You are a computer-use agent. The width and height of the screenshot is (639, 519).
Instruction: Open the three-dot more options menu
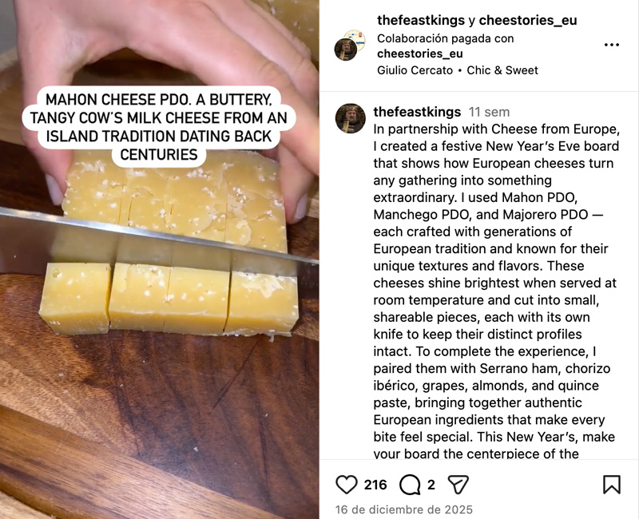coord(611,45)
